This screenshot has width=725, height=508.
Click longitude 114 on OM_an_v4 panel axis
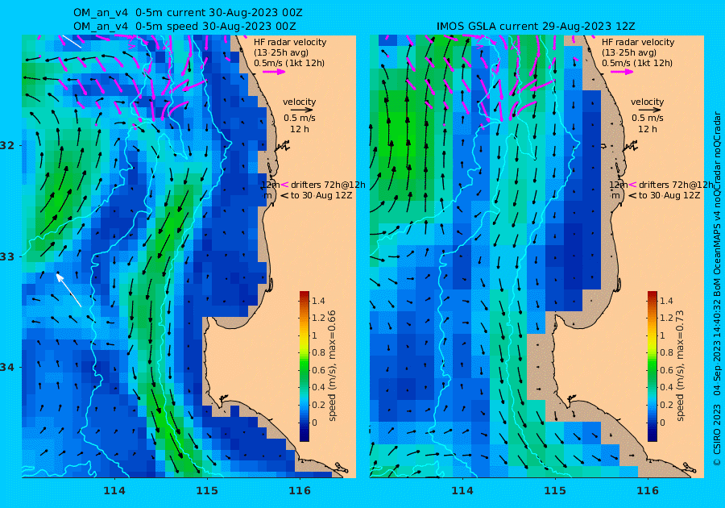click(114, 491)
